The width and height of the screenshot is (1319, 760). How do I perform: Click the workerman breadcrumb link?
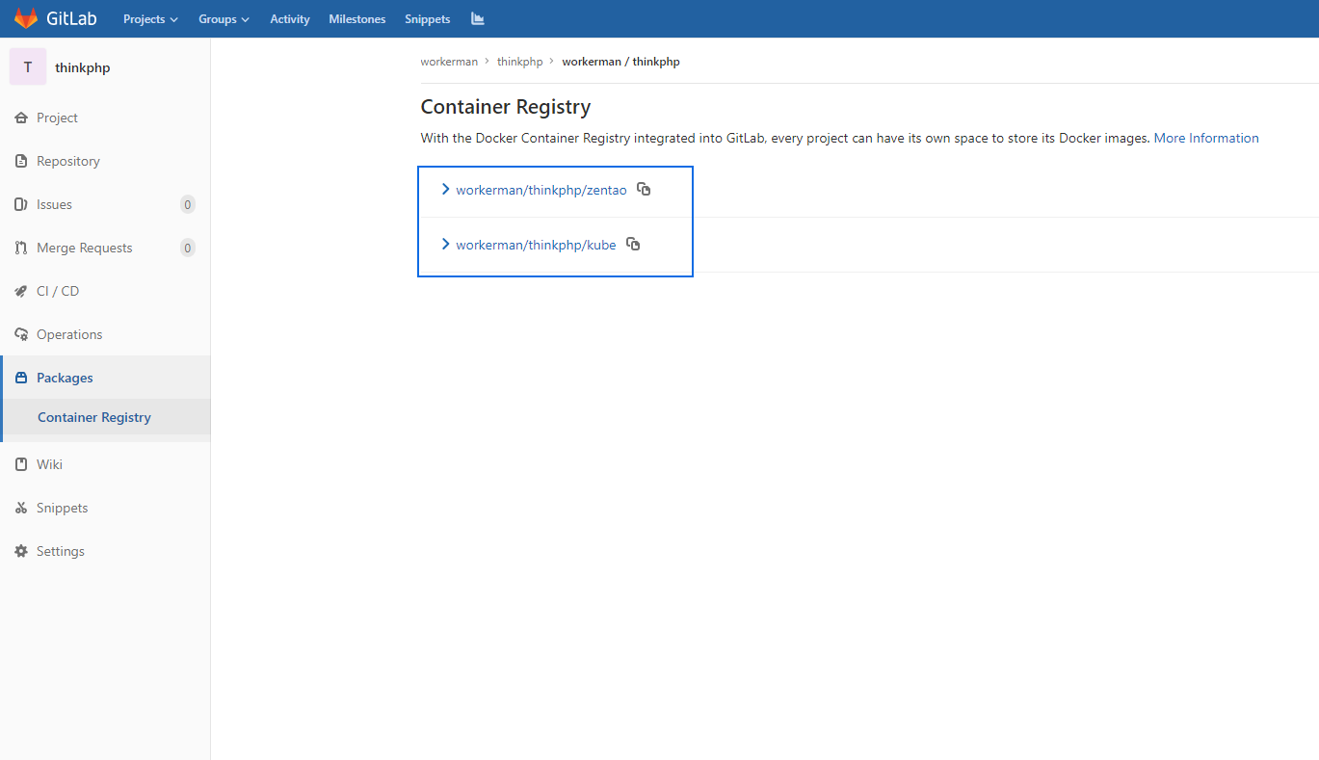tap(449, 62)
